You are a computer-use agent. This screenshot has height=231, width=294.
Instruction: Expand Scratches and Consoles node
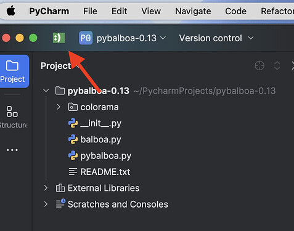pos(46,204)
